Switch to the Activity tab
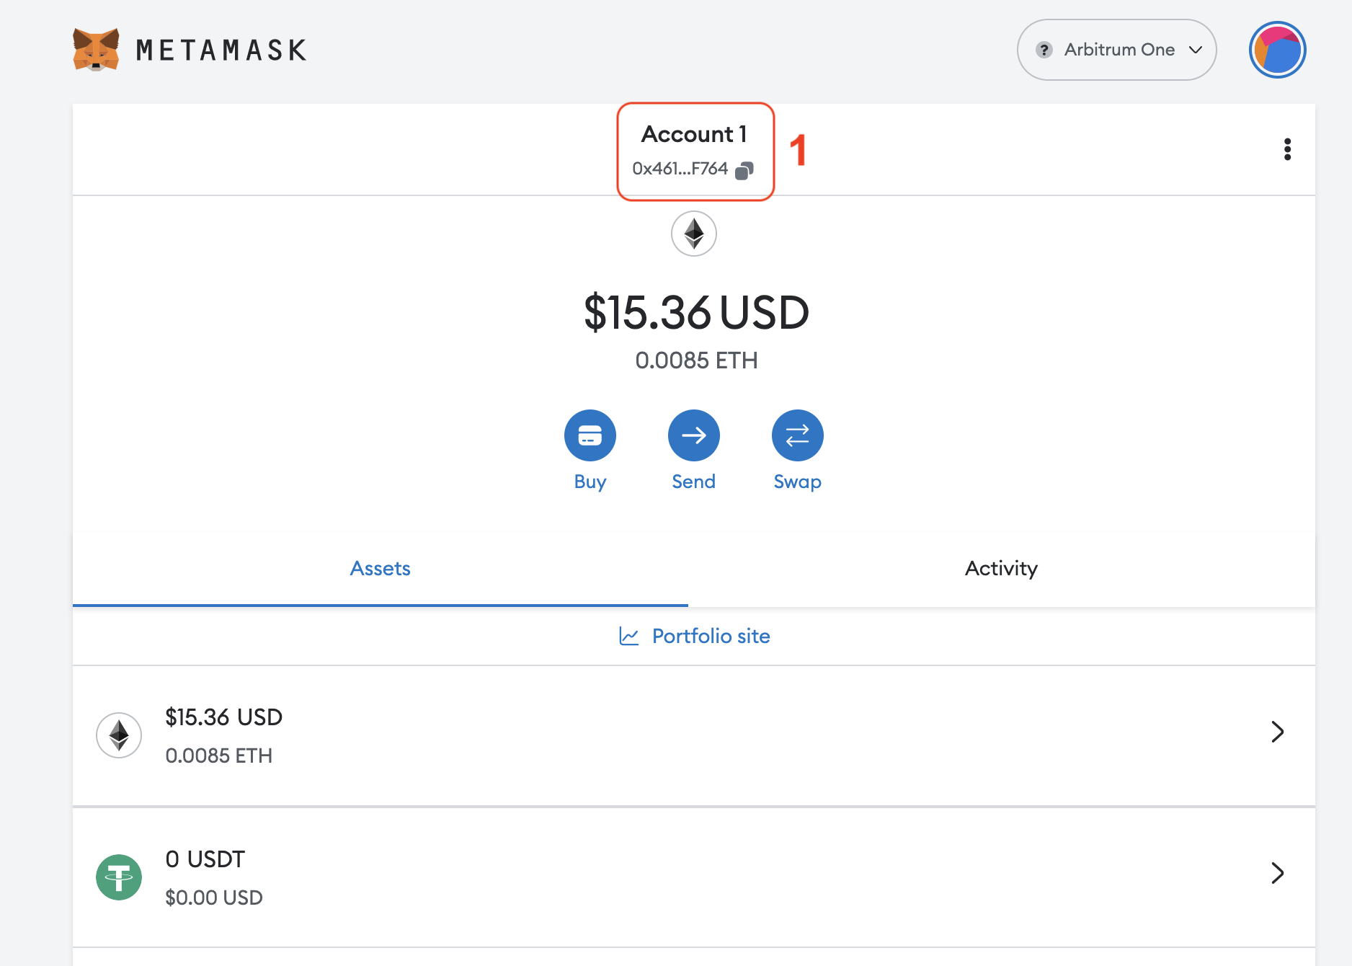This screenshot has width=1352, height=966. tap(1001, 569)
